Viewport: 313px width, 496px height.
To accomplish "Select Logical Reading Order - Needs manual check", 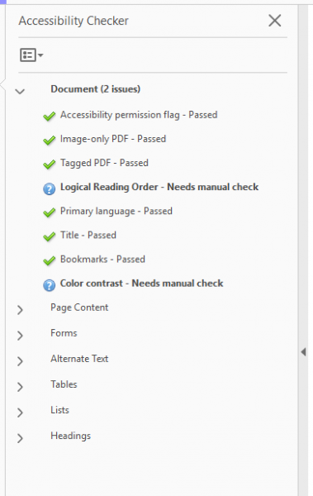I will 159,187.
